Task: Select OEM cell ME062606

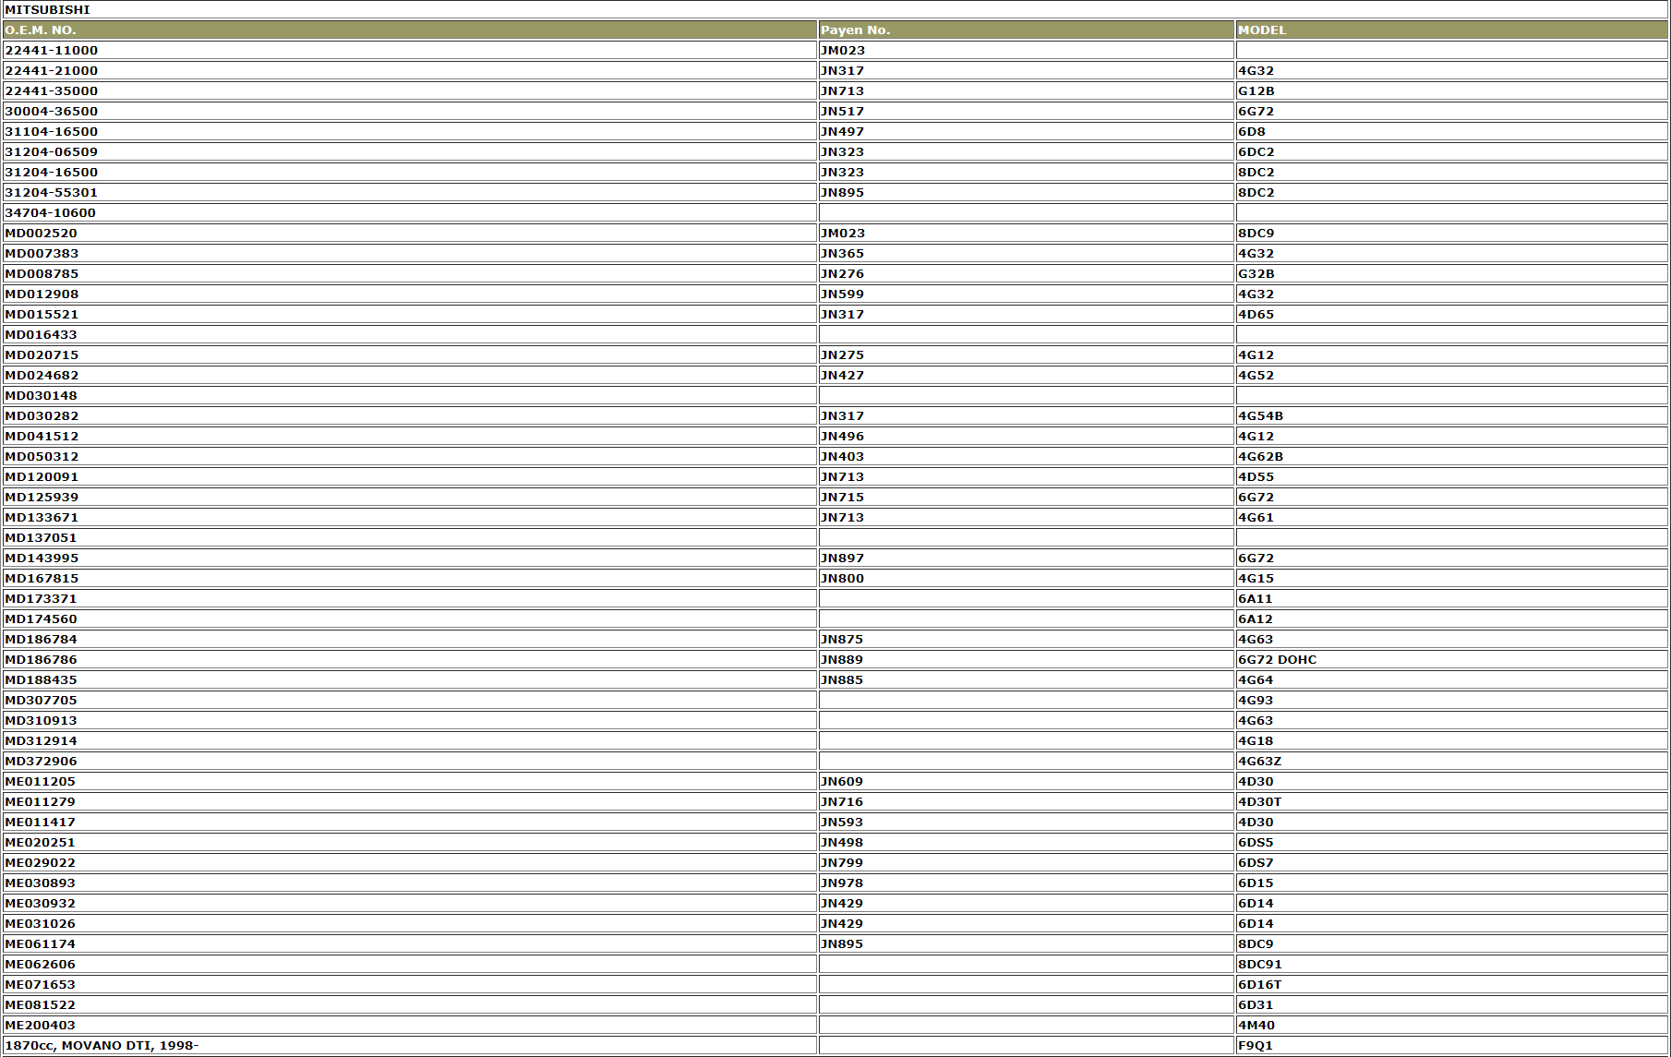Action: coord(410,964)
